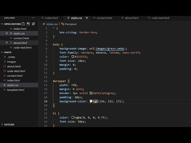Open the darkslategrey color swatch

point(91,93)
